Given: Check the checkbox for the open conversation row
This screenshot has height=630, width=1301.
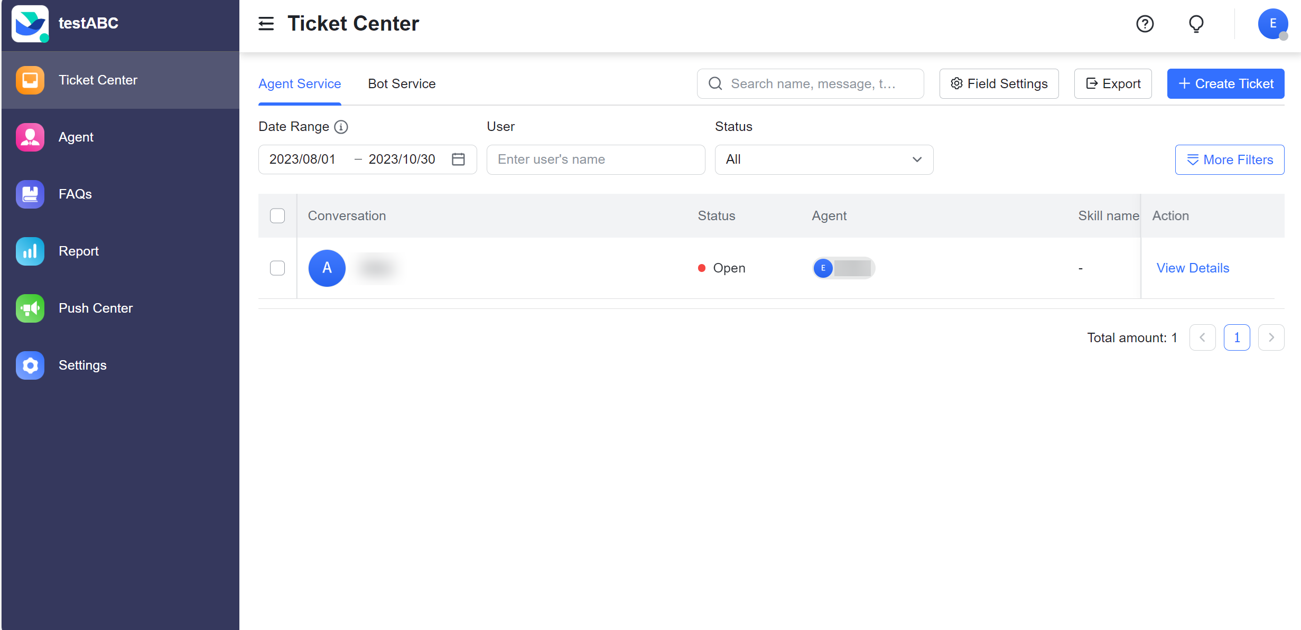Looking at the screenshot, I should tap(277, 268).
